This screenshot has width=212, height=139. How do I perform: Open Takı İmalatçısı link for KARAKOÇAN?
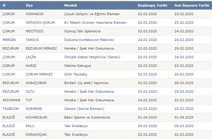point(76,135)
